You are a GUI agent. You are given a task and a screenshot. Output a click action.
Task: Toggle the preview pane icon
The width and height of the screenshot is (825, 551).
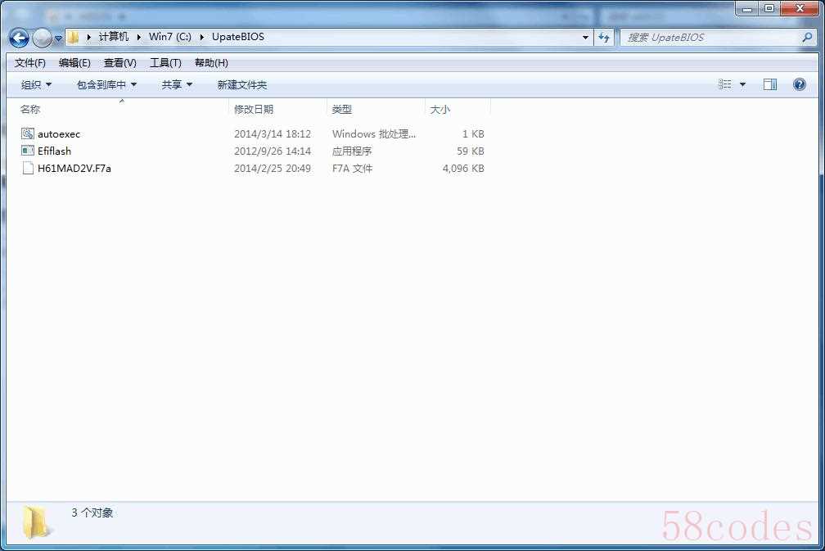tap(769, 84)
